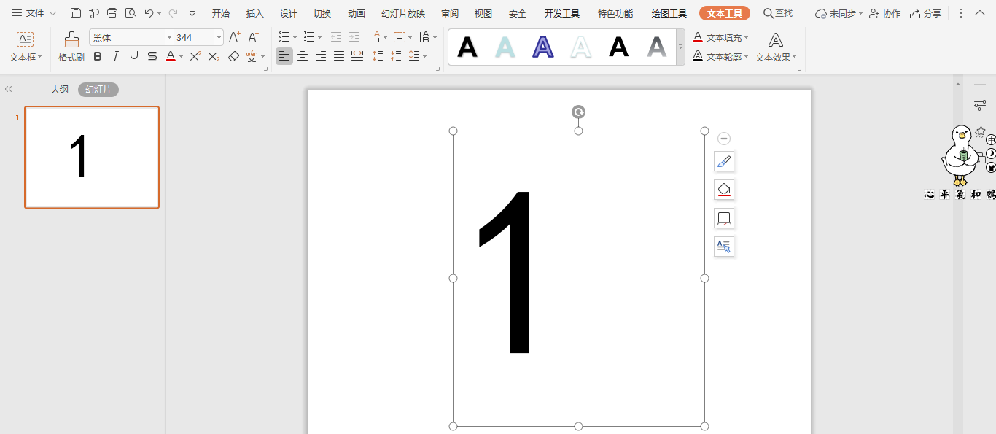
Task: Click increase paragraph spacing icon
Action: [378, 56]
